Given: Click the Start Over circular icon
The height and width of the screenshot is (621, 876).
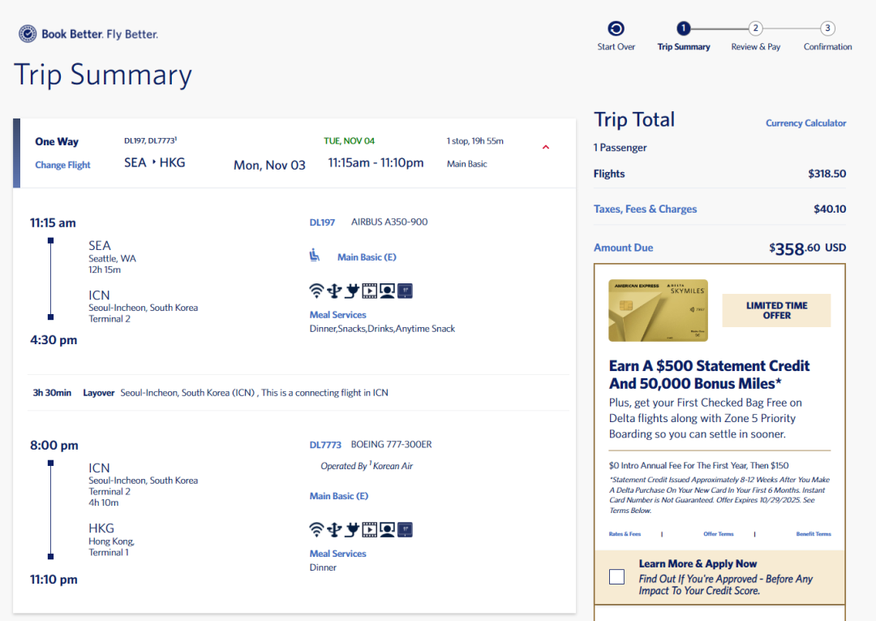Looking at the screenshot, I should coord(616,29).
